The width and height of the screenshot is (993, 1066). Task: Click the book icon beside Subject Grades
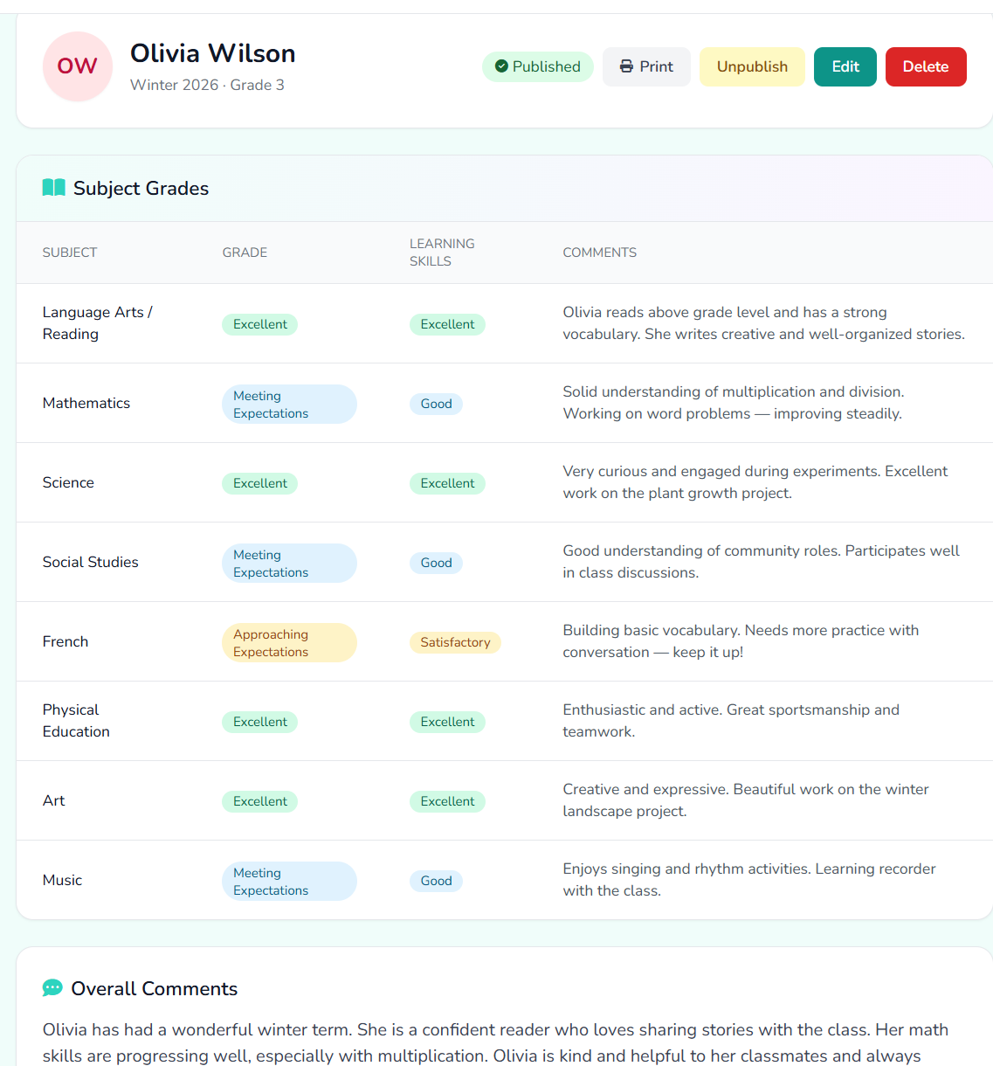pos(53,187)
